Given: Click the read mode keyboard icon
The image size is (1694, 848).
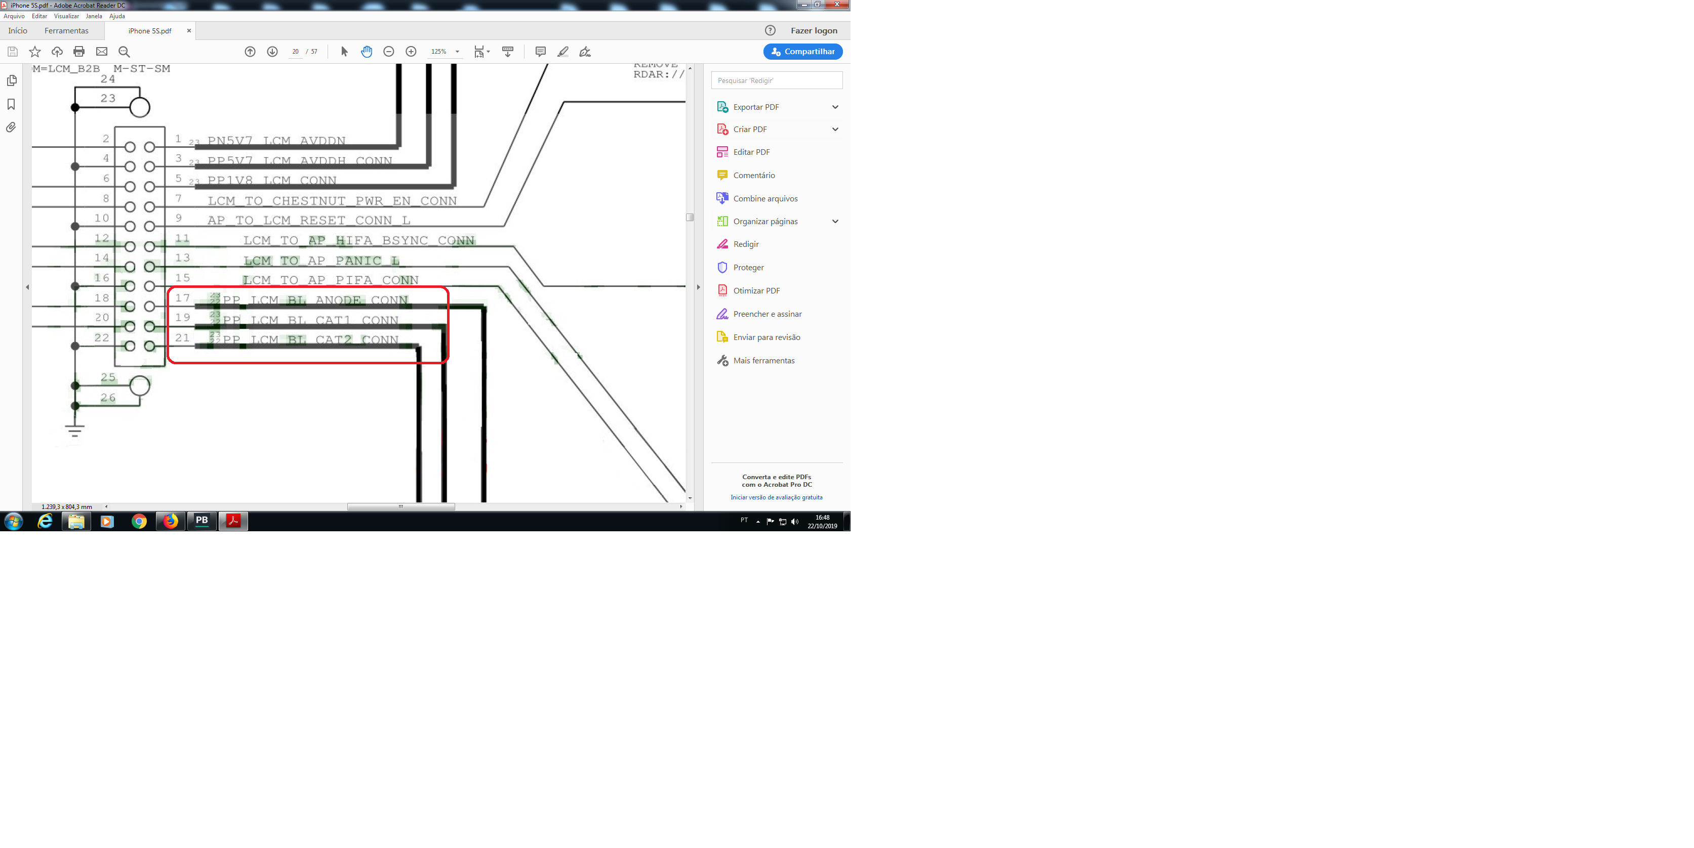Looking at the screenshot, I should [508, 51].
